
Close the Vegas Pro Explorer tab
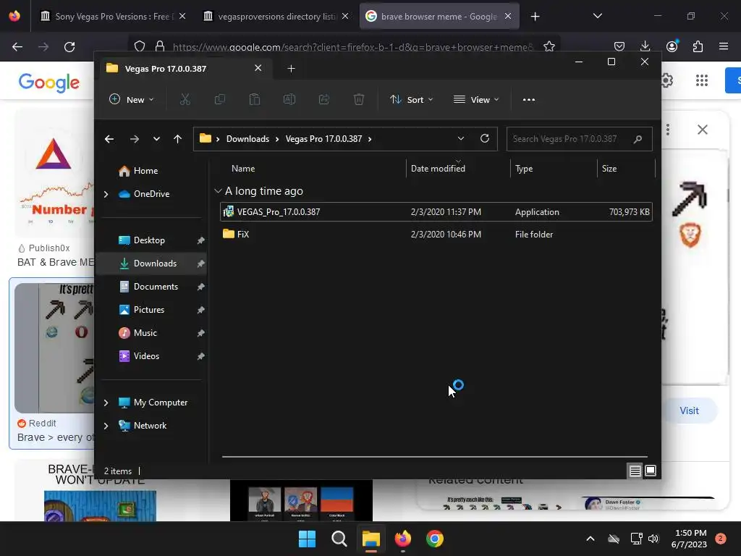tap(258, 68)
